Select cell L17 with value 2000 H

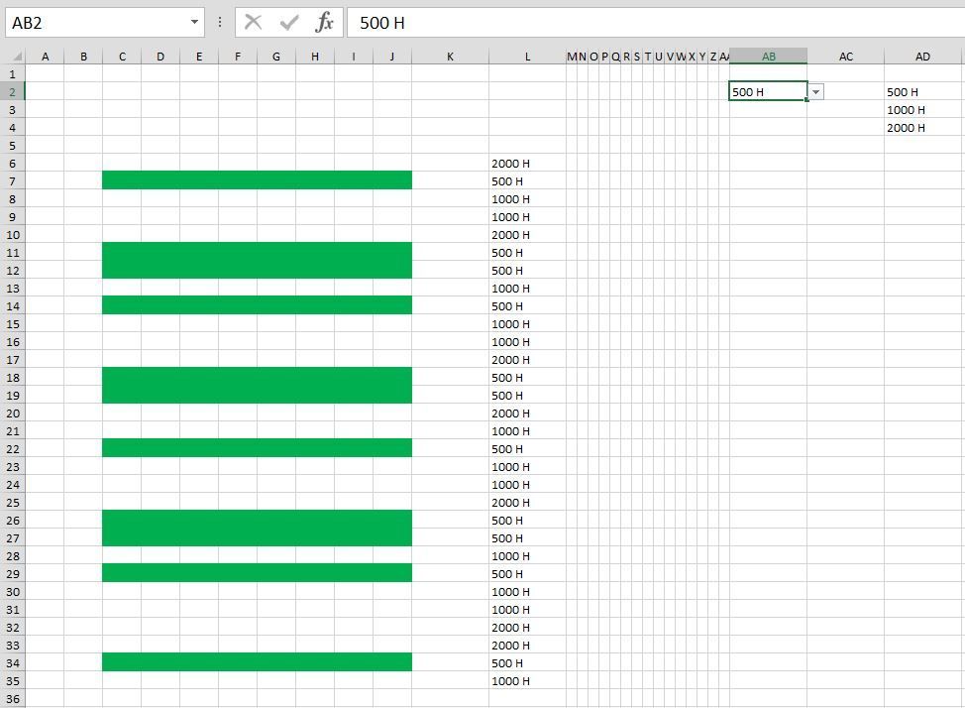pyautogui.click(x=527, y=360)
